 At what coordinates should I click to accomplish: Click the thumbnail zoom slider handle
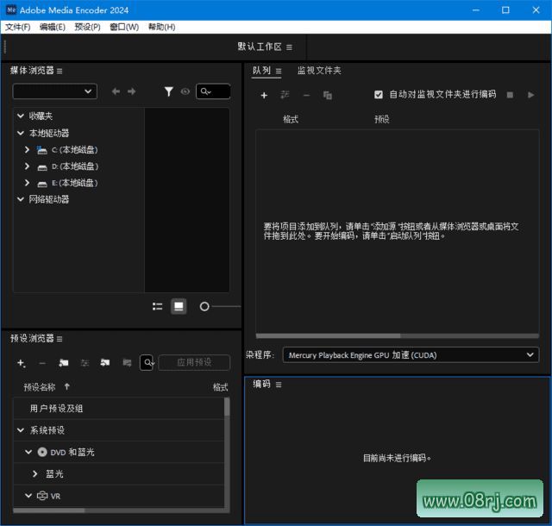click(204, 307)
